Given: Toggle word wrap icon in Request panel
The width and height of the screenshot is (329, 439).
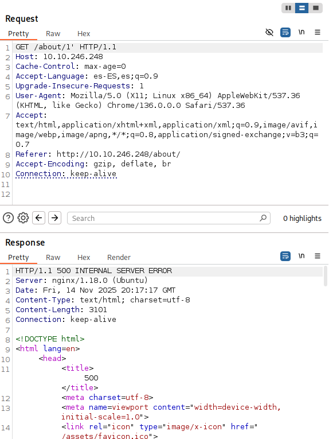Looking at the screenshot, I should pos(285,33).
